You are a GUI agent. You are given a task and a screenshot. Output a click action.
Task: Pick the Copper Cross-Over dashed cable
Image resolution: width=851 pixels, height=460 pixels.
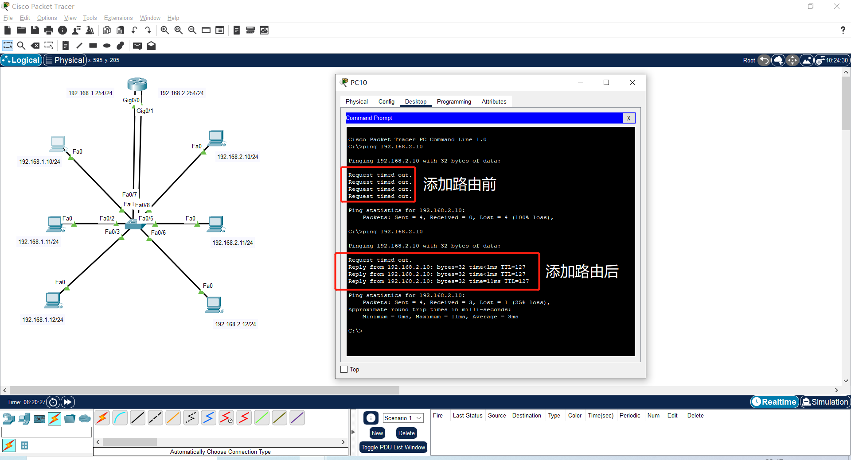pyautogui.click(x=156, y=417)
